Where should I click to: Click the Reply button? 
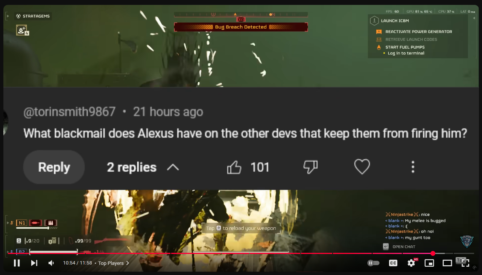point(54,167)
